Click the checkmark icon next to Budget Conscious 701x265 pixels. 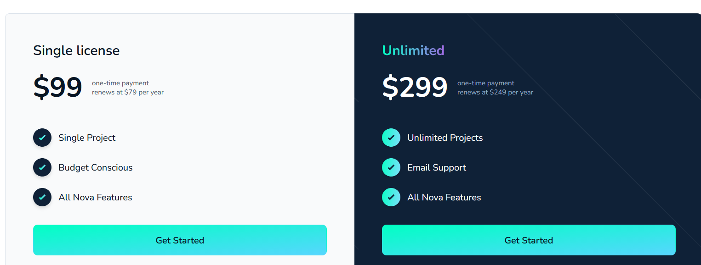[x=42, y=167]
